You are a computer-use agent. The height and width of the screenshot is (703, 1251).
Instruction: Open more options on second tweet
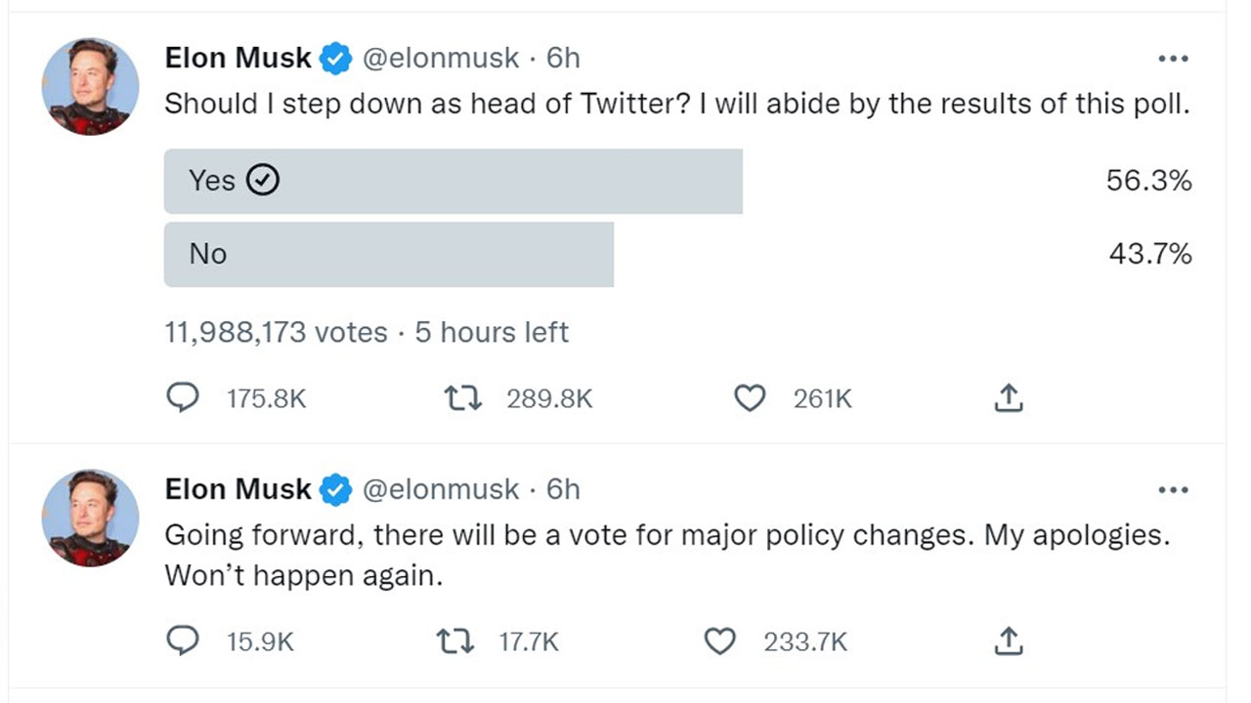pyautogui.click(x=1172, y=489)
